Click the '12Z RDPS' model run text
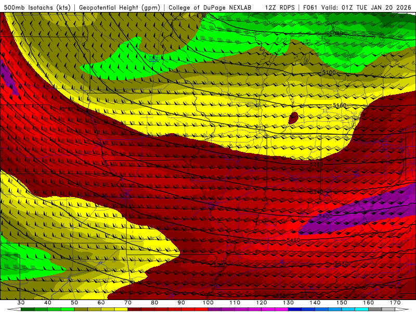 click(x=280, y=7)
